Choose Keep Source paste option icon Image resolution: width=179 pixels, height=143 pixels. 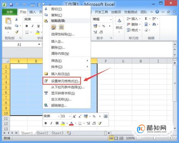pyautogui.click(x=54, y=27)
